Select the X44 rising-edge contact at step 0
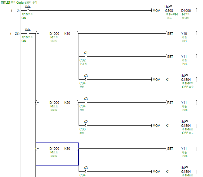 click(x=28, y=11)
